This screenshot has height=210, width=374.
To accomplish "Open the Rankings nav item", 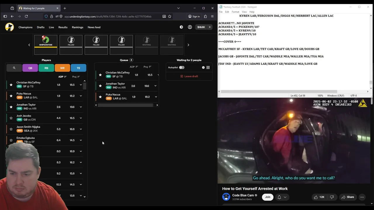I will click(77, 27).
